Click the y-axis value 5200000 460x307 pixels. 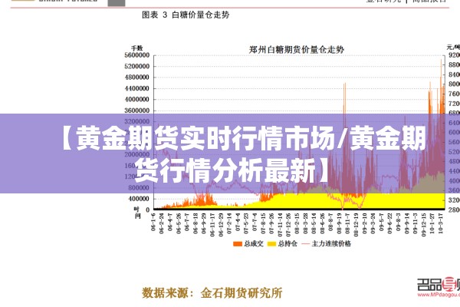137,67
